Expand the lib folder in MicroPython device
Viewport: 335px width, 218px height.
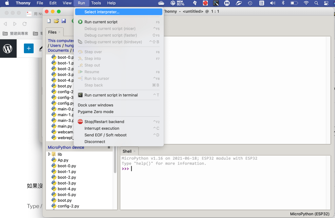click(49, 154)
